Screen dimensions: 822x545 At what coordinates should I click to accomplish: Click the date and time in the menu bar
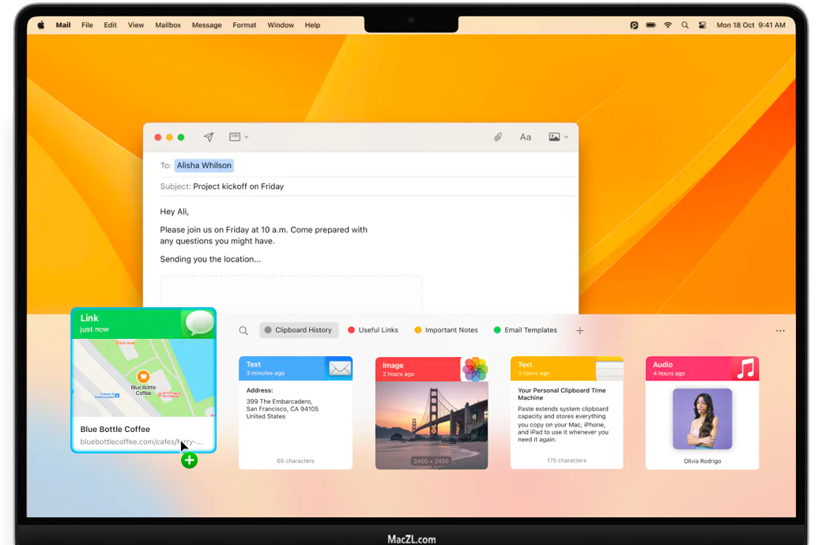(751, 24)
